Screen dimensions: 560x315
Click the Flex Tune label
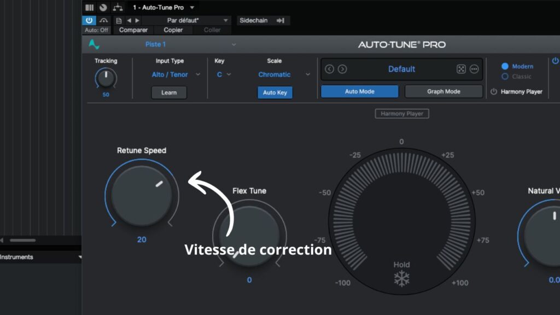249,191
